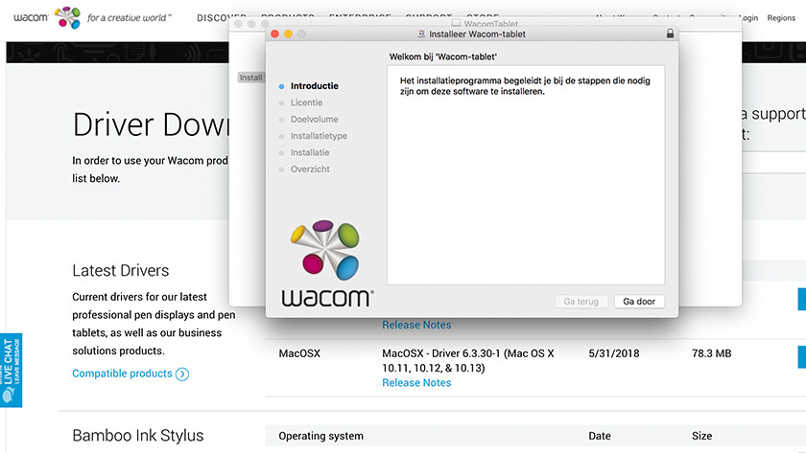Click the Install item in WacomTablet window

pos(250,78)
